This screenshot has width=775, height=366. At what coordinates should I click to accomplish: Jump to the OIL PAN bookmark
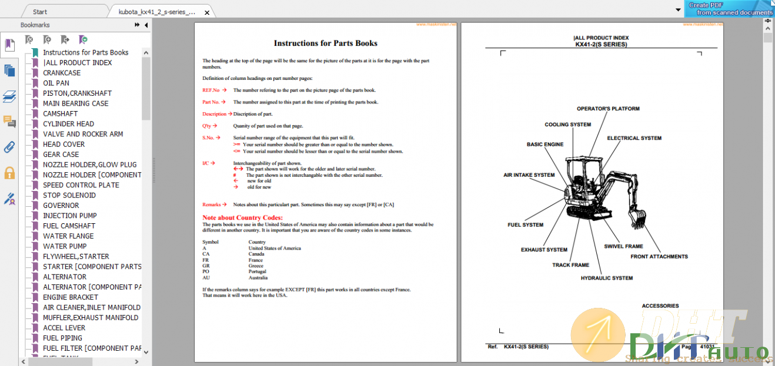[x=56, y=83]
